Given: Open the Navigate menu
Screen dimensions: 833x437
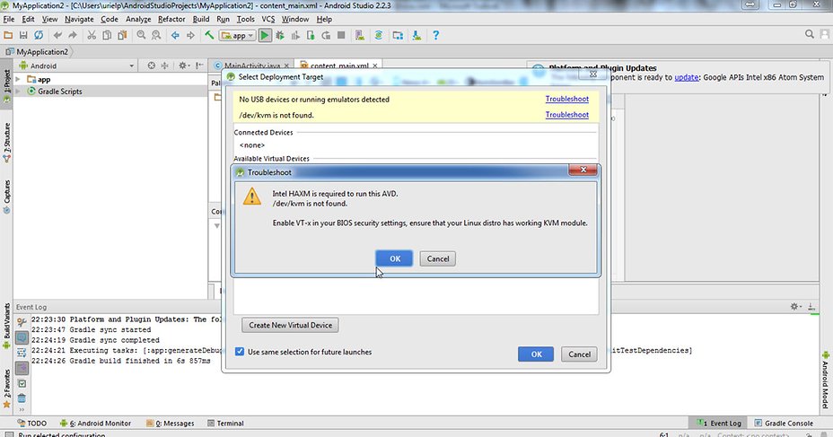Looking at the screenshot, I should 79,19.
